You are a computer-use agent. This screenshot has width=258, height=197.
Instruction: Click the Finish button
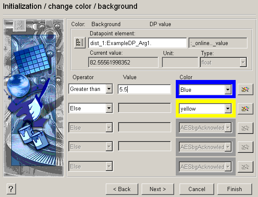click(x=235, y=189)
